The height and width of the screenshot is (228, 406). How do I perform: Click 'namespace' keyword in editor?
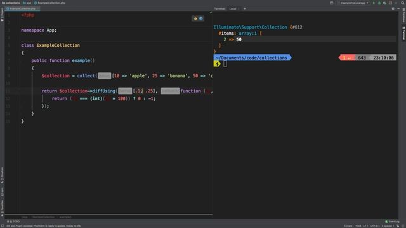pyautogui.click(x=32, y=30)
